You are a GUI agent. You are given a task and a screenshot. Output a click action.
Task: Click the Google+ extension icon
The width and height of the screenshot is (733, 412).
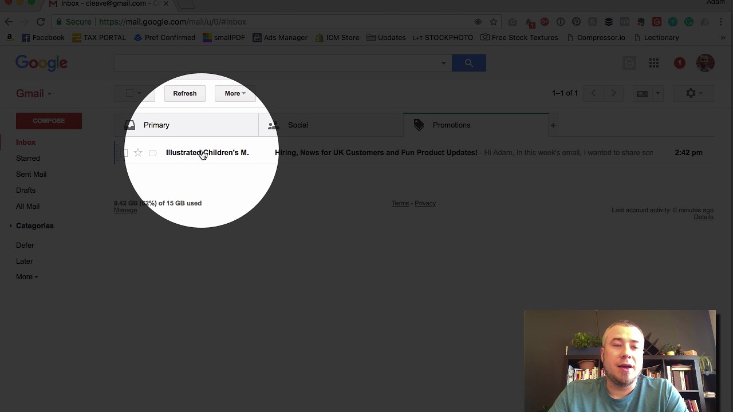[545, 22]
